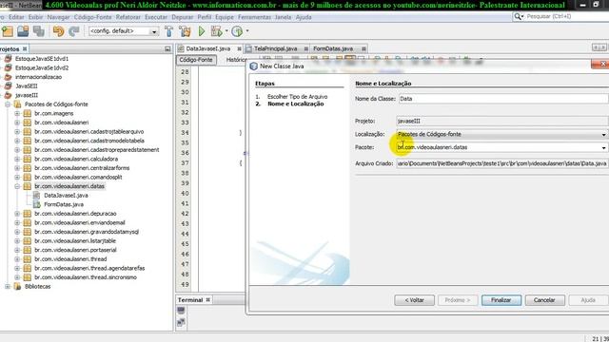Screen dimensions: 609x342
Task: Close the FormDatas.java editor tab
Action: pos(363,48)
